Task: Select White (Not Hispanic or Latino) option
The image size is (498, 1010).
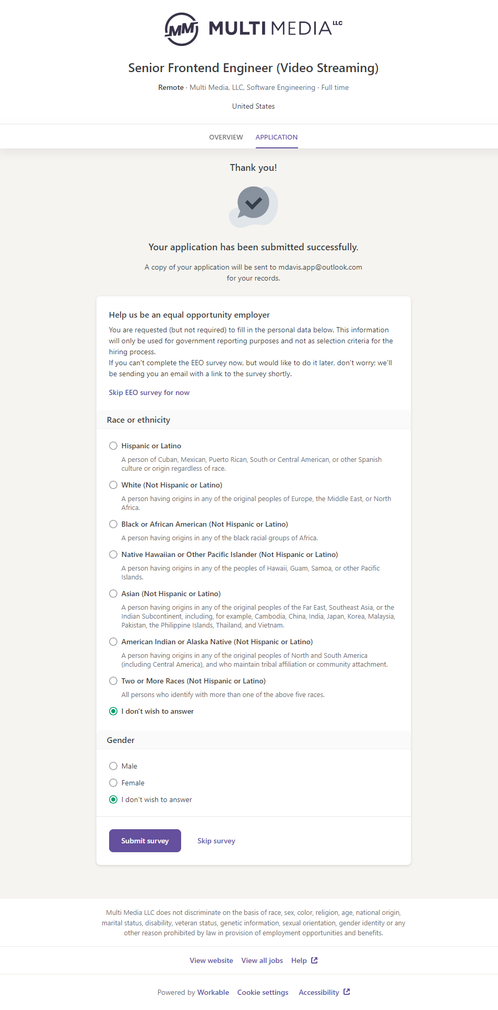Action: click(x=113, y=485)
